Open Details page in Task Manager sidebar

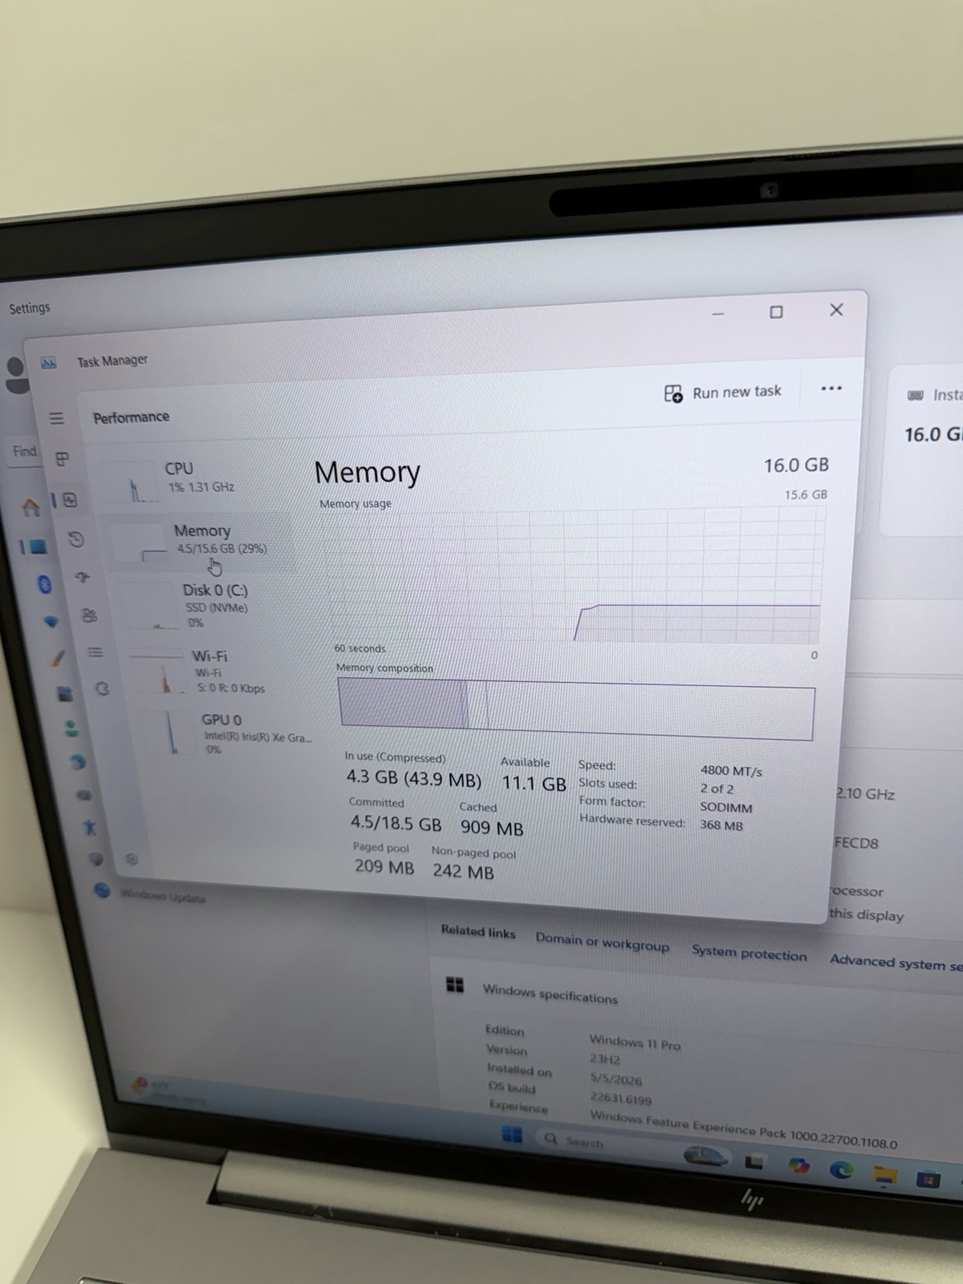(95, 652)
